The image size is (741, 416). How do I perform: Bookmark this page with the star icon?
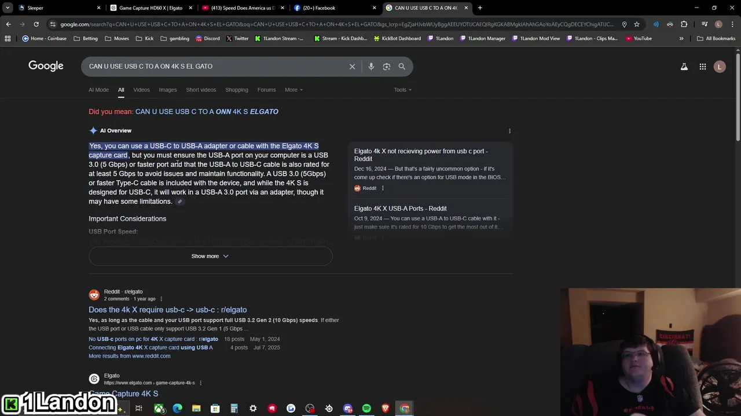pyautogui.click(x=637, y=24)
